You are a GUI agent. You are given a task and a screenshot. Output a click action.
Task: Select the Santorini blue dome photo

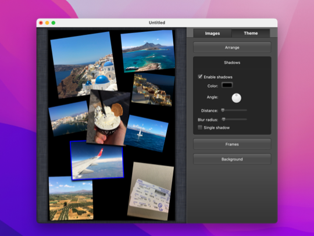click(x=84, y=65)
